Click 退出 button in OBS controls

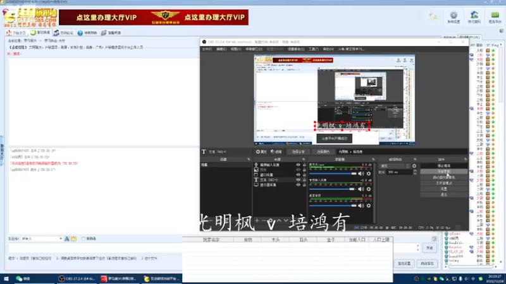[444, 195]
